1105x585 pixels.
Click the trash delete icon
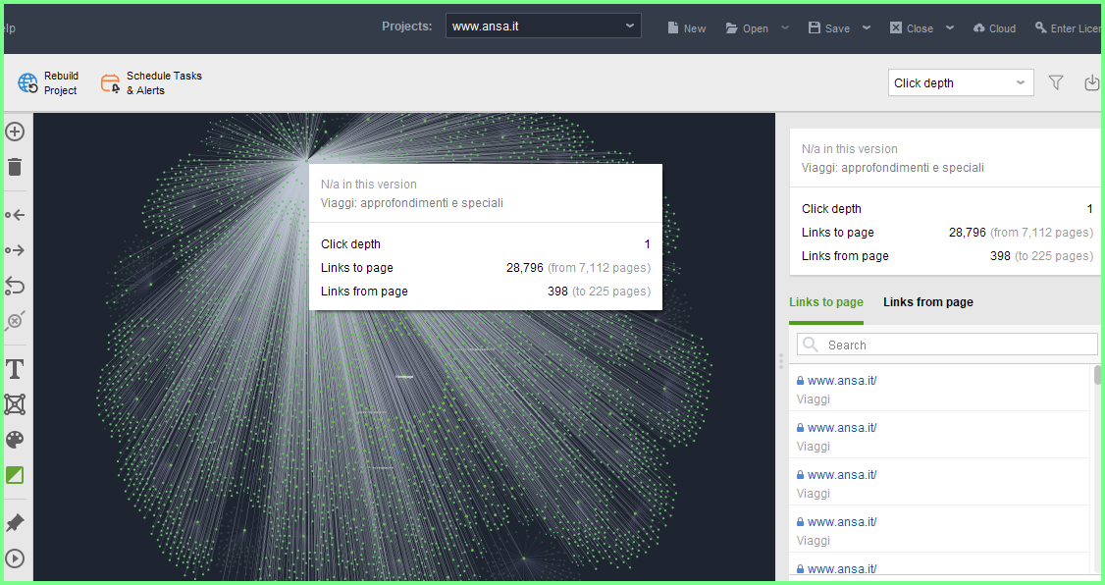[x=15, y=167]
